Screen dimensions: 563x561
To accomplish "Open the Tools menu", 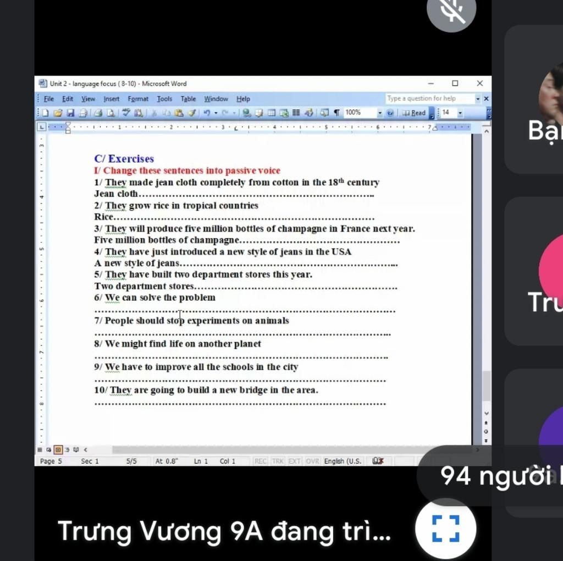I will click(x=164, y=99).
